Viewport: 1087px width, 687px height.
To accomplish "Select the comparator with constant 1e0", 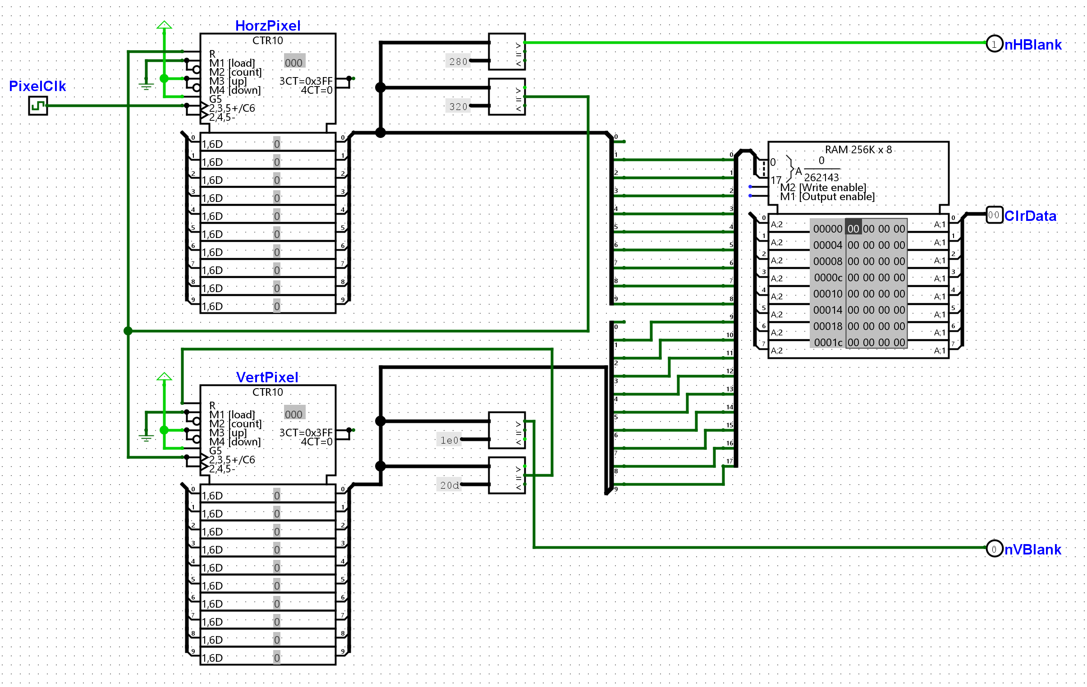I will 506,430.
